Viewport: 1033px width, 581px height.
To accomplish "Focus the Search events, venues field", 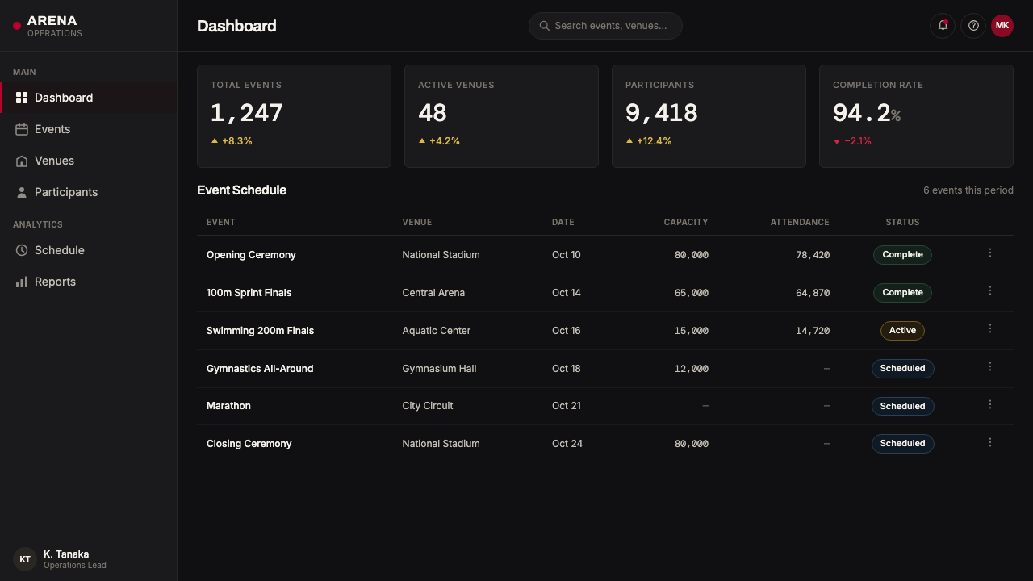I will point(605,26).
